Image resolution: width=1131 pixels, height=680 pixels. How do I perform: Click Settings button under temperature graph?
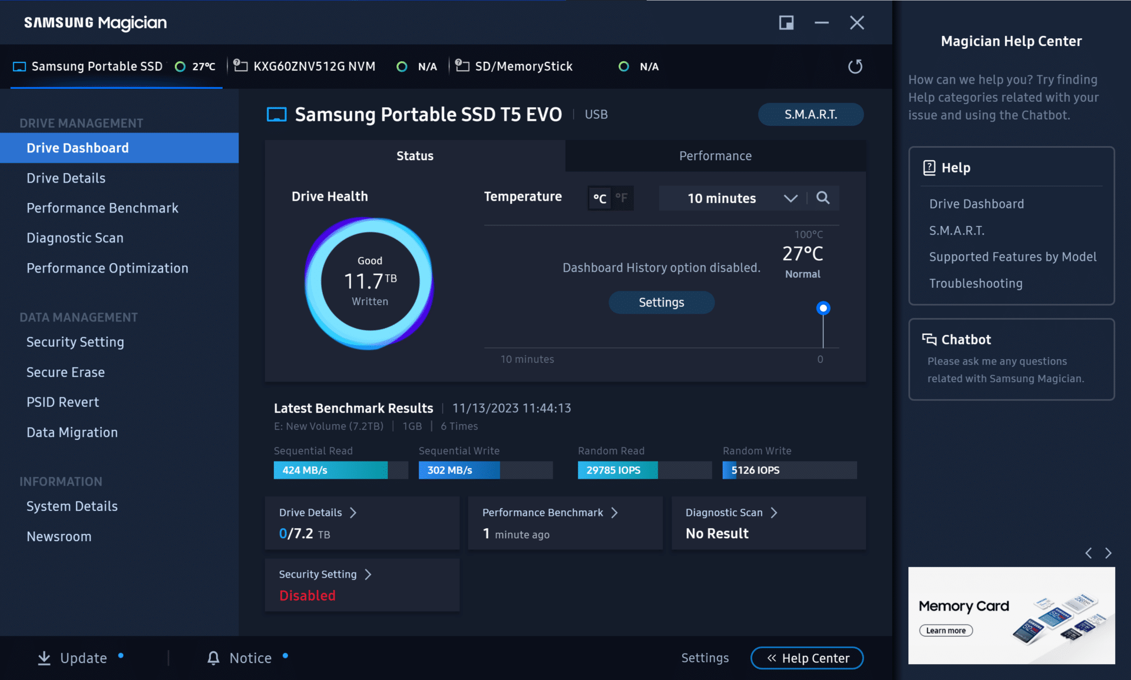[x=661, y=302]
